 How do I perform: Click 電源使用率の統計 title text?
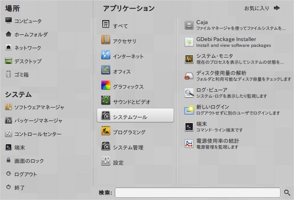[x=218, y=141]
